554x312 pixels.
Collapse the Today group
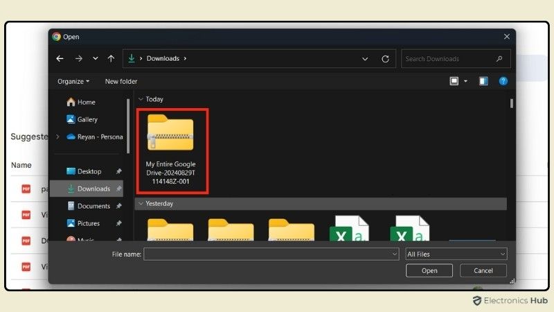pyautogui.click(x=141, y=99)
